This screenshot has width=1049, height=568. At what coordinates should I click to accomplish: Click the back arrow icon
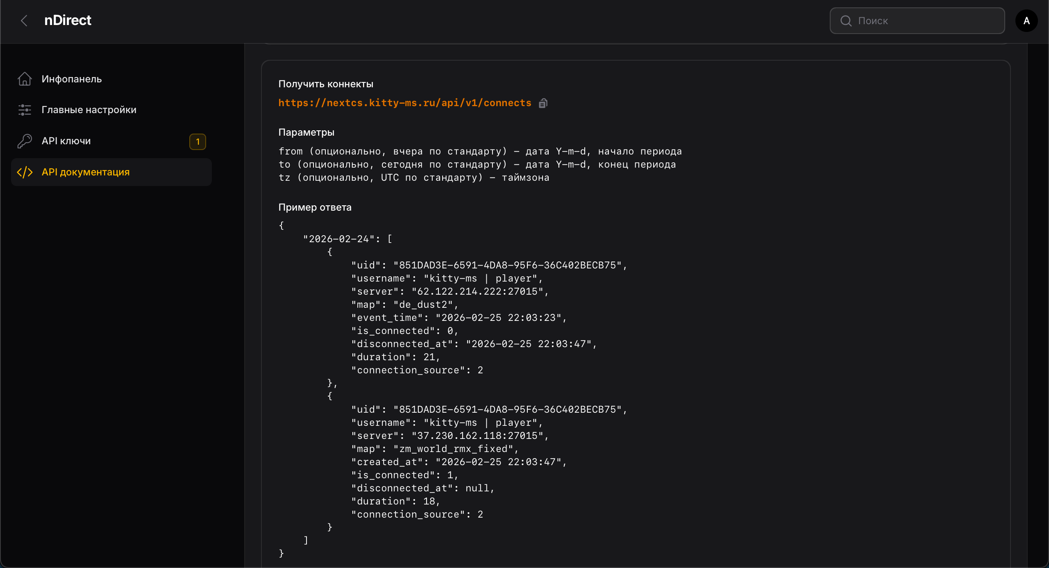(x=24, y=20)
